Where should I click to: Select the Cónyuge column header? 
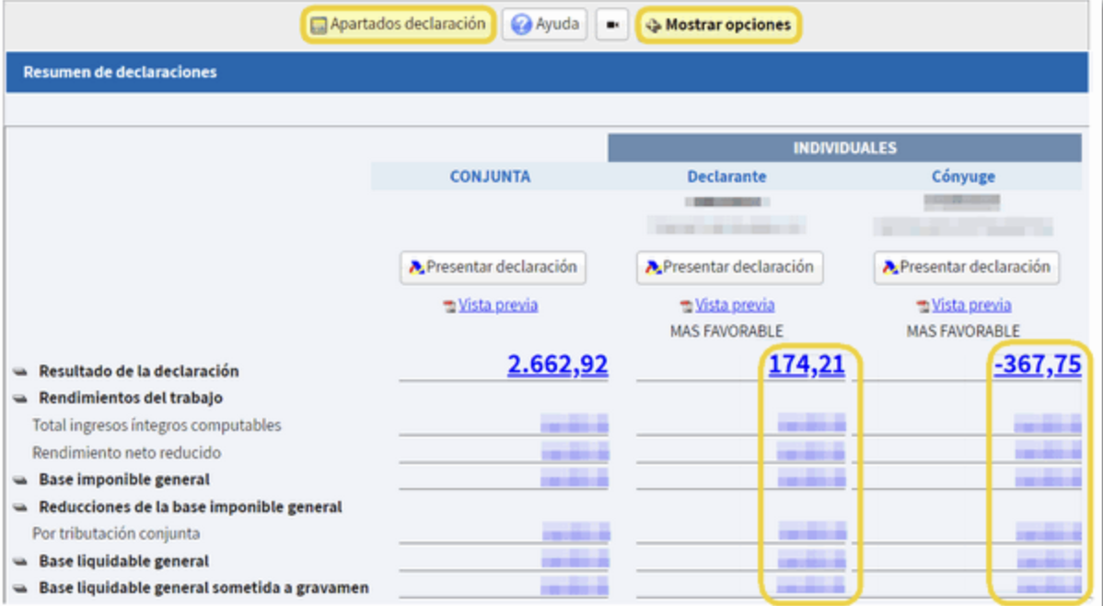[x=963, y=177]
